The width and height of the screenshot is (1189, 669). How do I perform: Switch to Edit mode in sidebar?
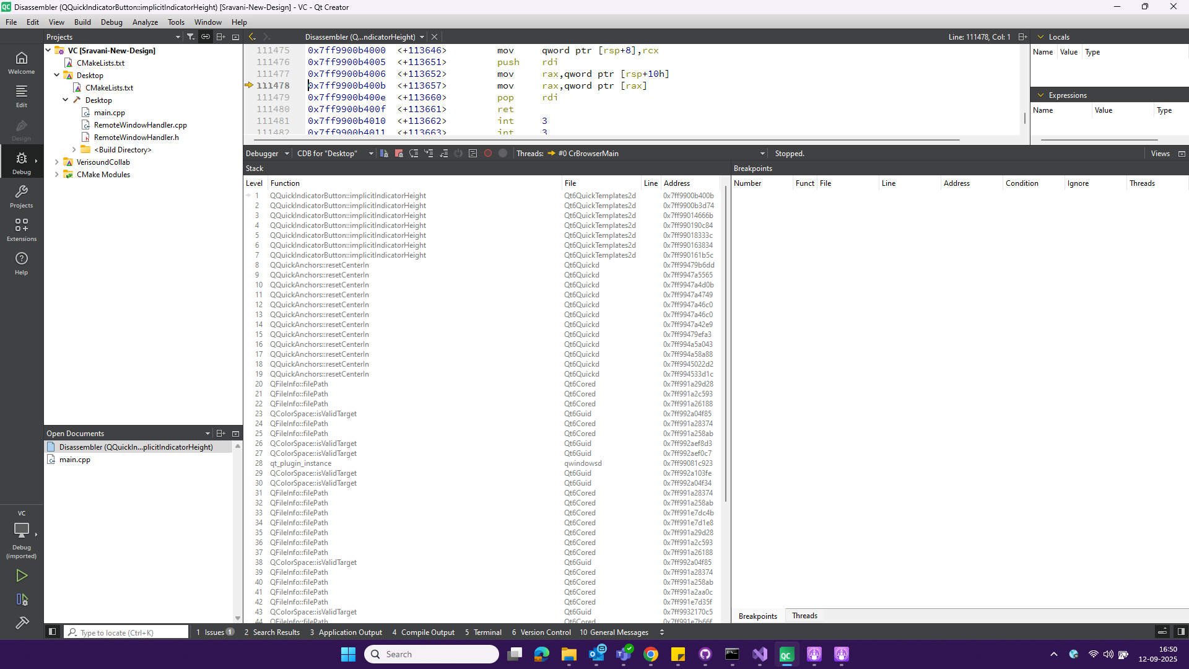[x=22, y=96]
